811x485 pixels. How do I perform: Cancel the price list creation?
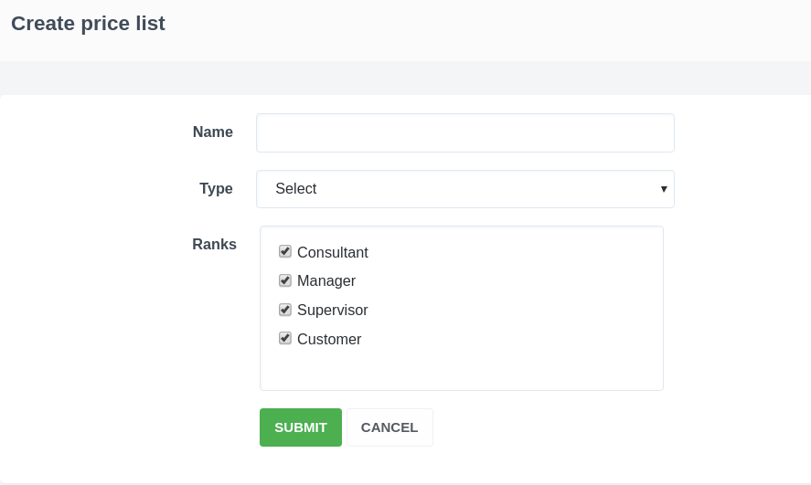pos(389,427)
